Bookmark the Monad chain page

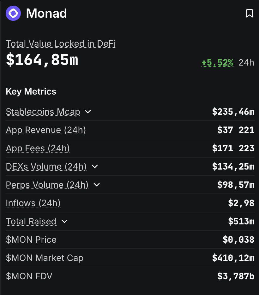(x=250, y=14)
